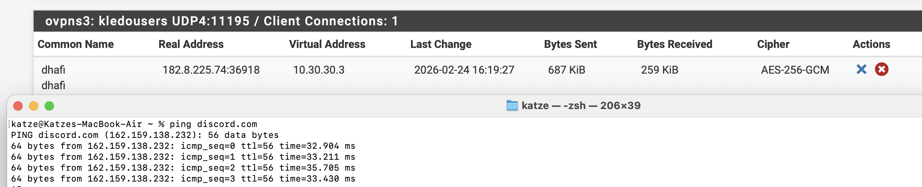The width and height of the screenshot is (922, 187).
Task: Click the real address 182.8.225.74:36918
Action: click(211, 70)
